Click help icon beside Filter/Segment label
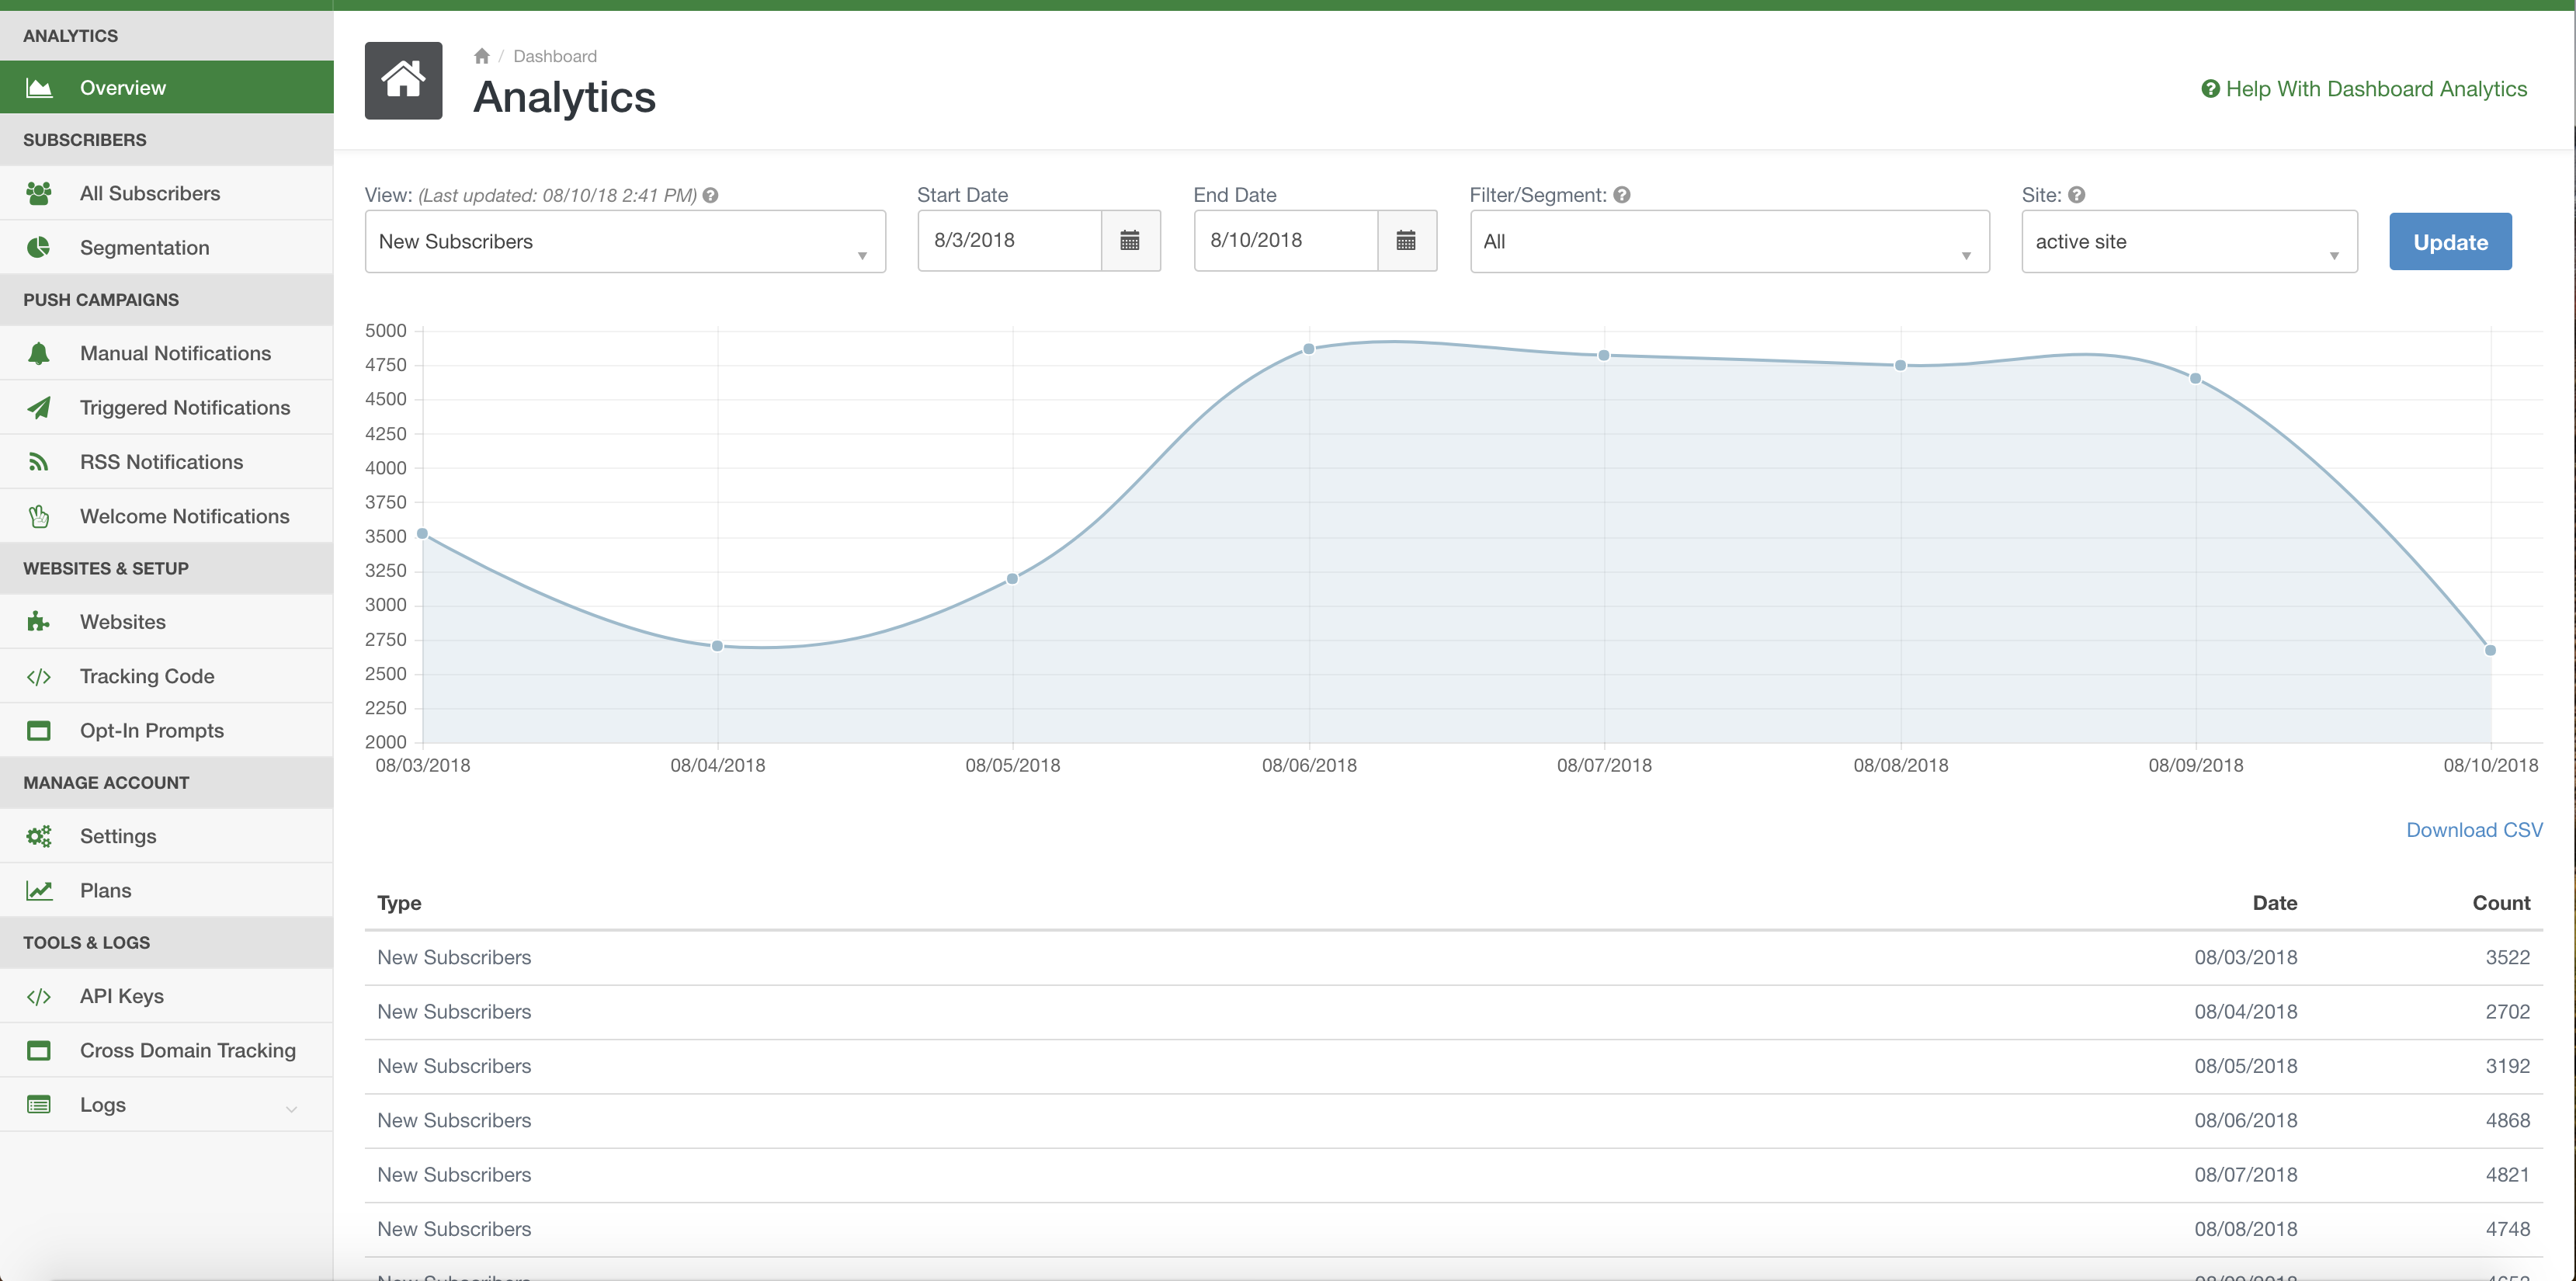This screenshot has width=2576, height=1281. (x=1622, y=195)
